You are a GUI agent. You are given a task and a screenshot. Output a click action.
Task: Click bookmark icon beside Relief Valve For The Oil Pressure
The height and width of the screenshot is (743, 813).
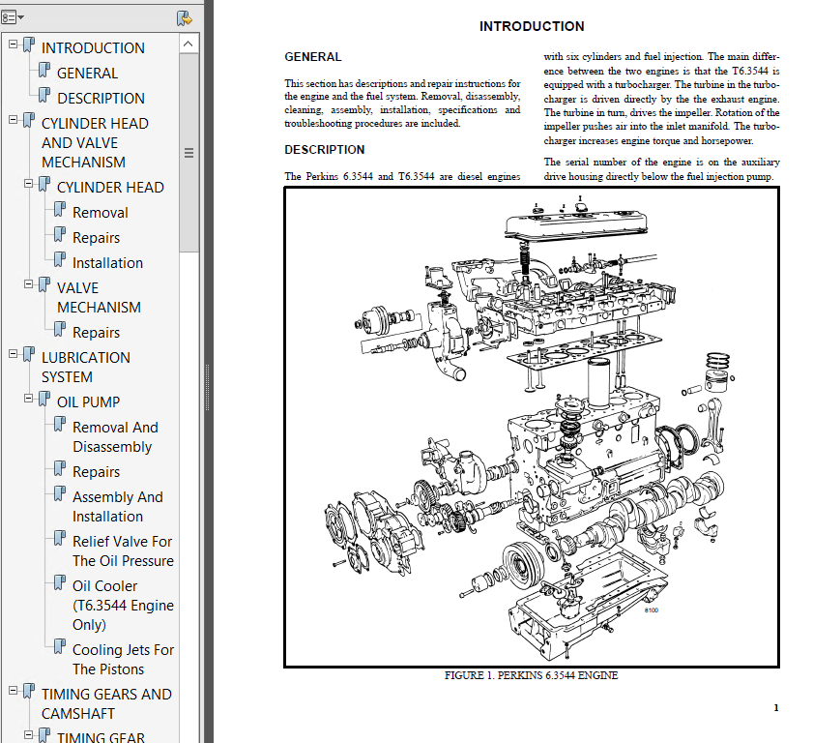pyautogui.click(x=60, y=539)
